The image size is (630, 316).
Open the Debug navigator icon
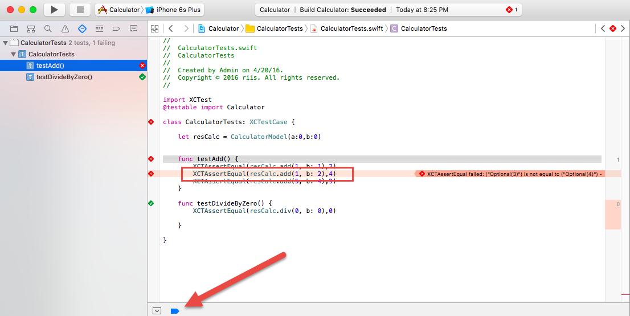point(99,28)
